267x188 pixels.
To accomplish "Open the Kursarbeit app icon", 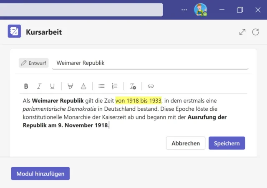I will tap(14, 31).
